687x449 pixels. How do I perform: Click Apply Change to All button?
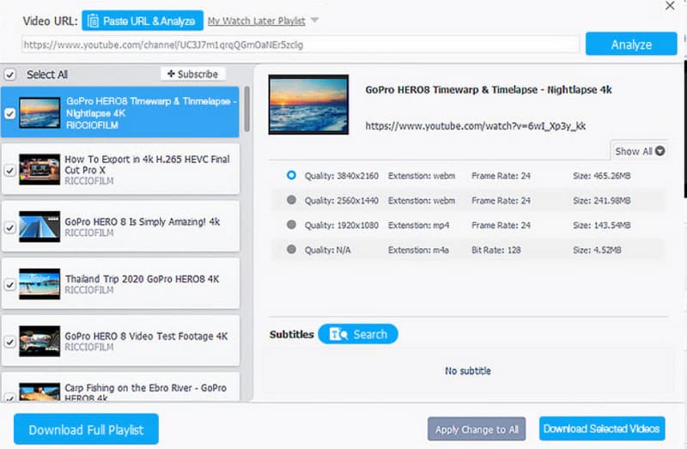pos(477,429)
